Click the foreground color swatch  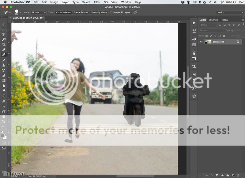(x=3, y=135)
